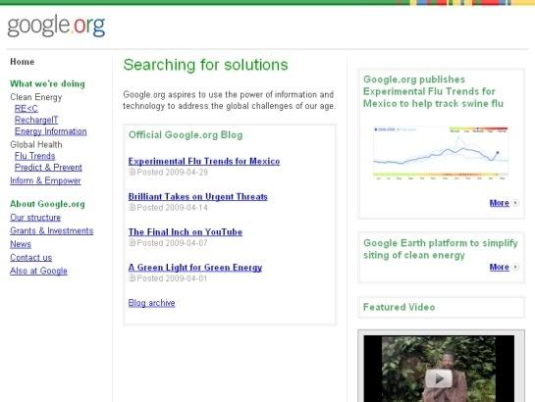Screen dimensions: 535x402
Task: Click the Flu Trends chart image
Action: point(441,153)
